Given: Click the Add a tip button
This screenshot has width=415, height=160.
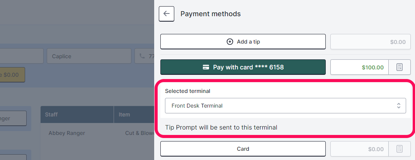Looking at the screenshot, I should (x=243, y=42).
